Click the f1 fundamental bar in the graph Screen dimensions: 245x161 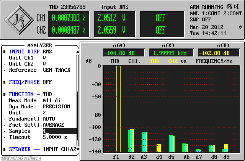(x=118, y=109)
